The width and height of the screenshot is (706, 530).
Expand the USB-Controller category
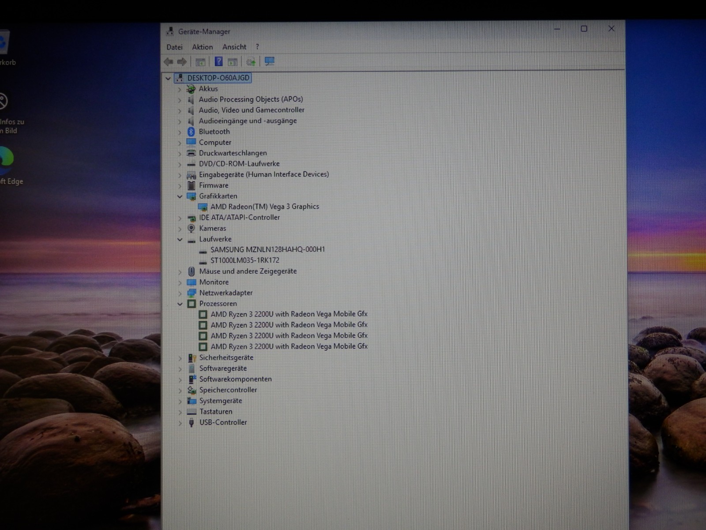pyautogui.click(x=180, y=423)
